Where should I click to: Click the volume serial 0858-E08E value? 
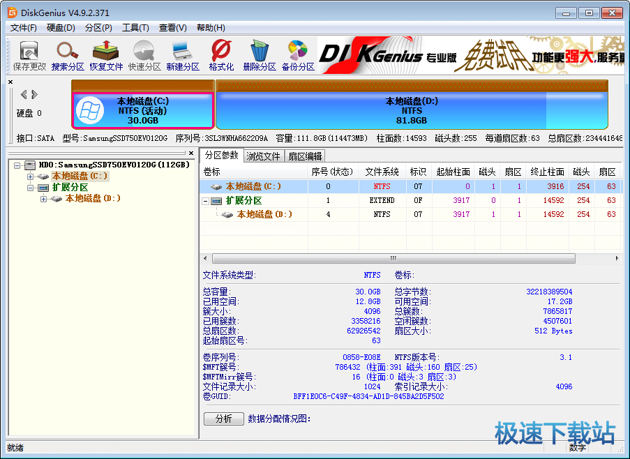(x=361, y=357)
